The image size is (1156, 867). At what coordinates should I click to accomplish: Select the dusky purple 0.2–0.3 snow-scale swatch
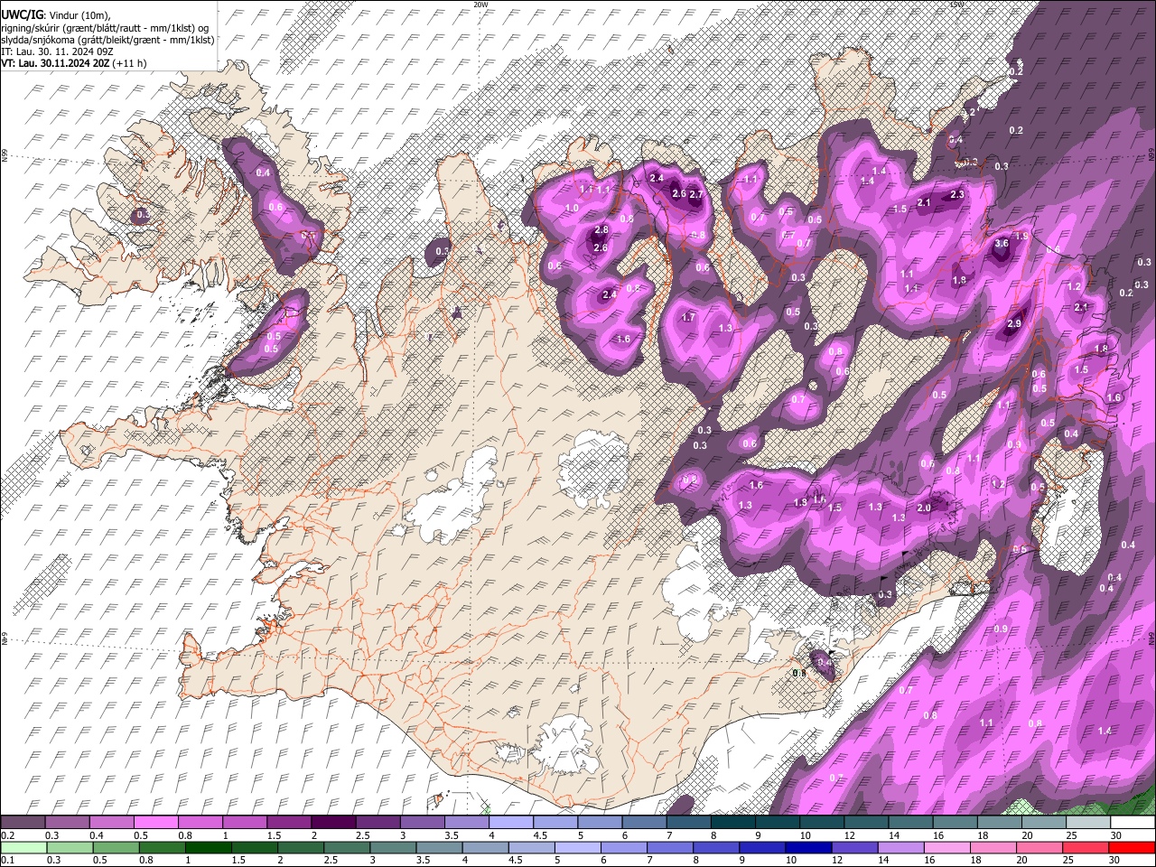[23, 823]
